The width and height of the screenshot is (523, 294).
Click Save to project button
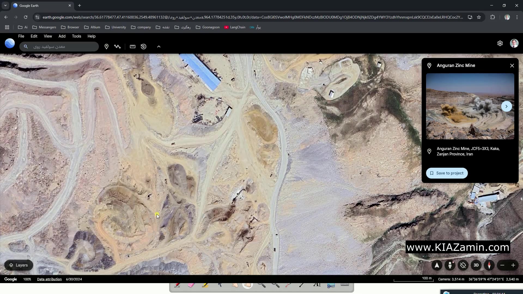tap(447, 173)
